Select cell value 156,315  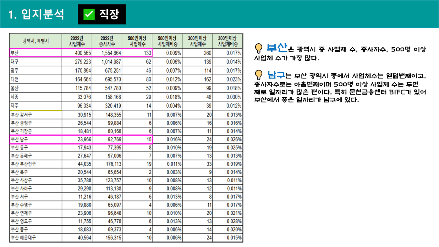tap(113, 238)
